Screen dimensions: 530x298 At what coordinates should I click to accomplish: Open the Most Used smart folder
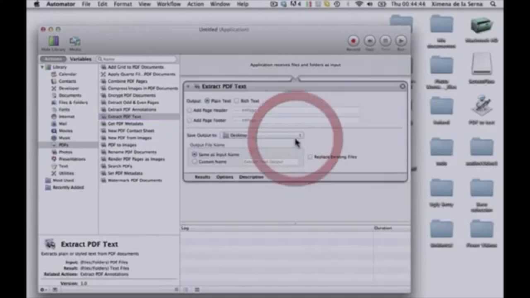tap(63, 180)
